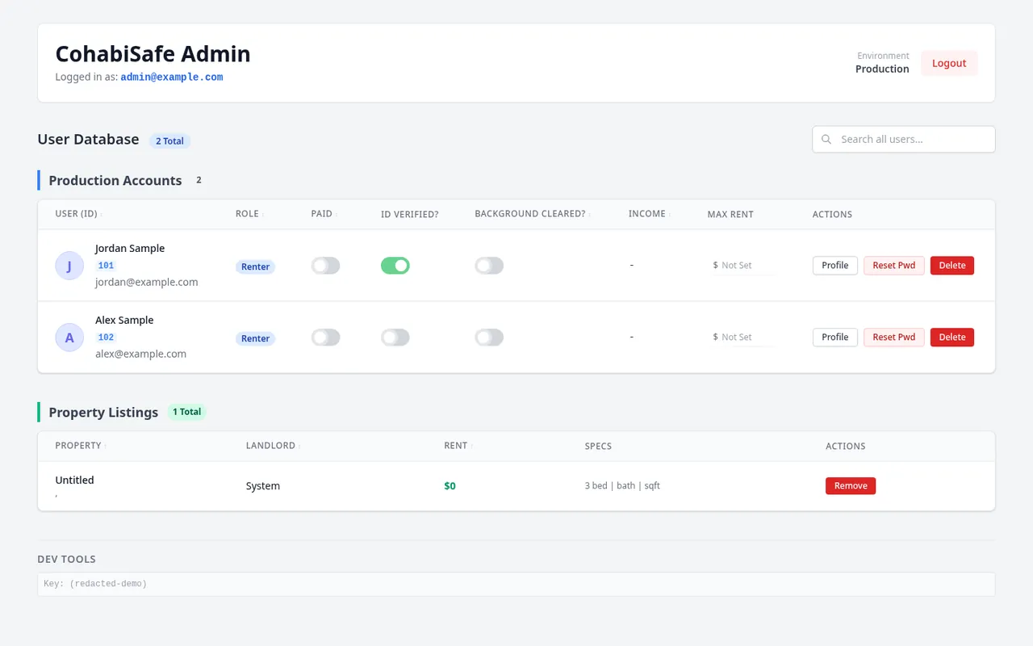Remove the Untitled property listing
Viewport: 1033px width, 646px height.
pyautogui.click(x=851, y=486)
